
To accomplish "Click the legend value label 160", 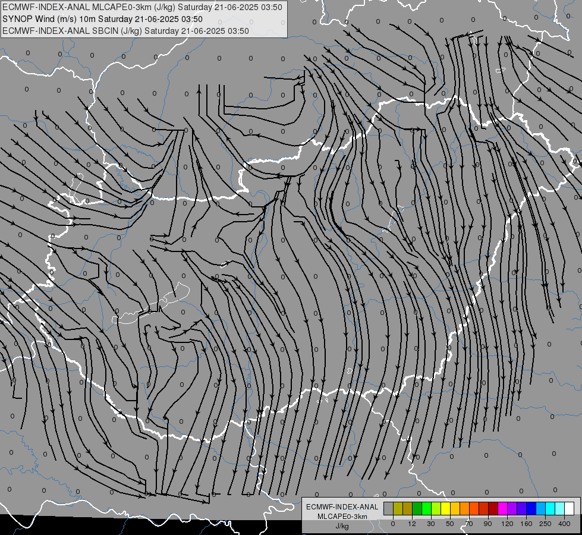I will (x=526, y=524).
